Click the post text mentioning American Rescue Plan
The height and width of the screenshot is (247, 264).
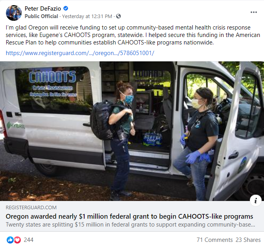pos(133,35)
